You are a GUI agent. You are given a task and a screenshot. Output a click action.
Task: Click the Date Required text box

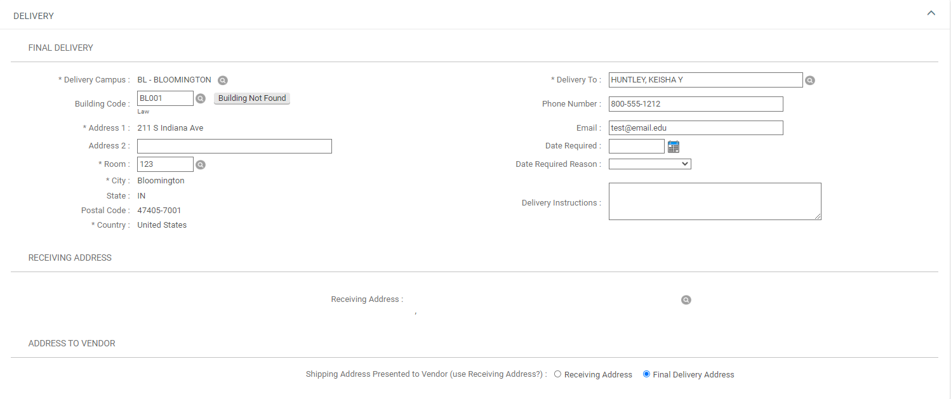(x=636, y=147)
